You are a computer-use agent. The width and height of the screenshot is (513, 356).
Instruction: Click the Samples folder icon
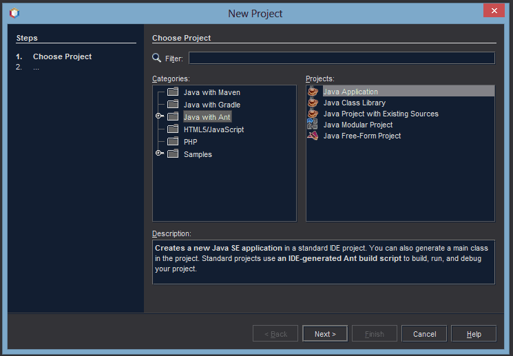click(x=173, y=154)
